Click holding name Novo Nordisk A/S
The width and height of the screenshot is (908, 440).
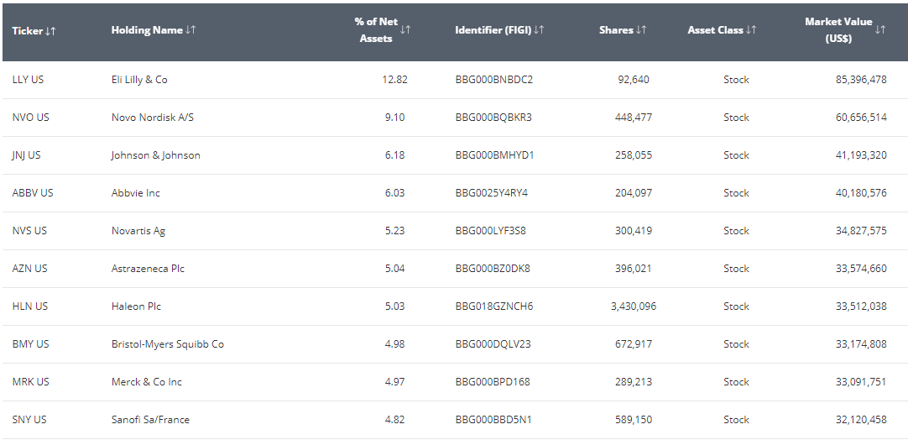(x=153, y=117)
